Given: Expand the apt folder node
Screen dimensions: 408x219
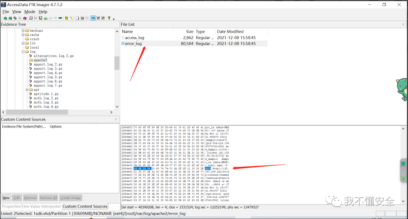Looking at the screenshot, I should 27,89.
